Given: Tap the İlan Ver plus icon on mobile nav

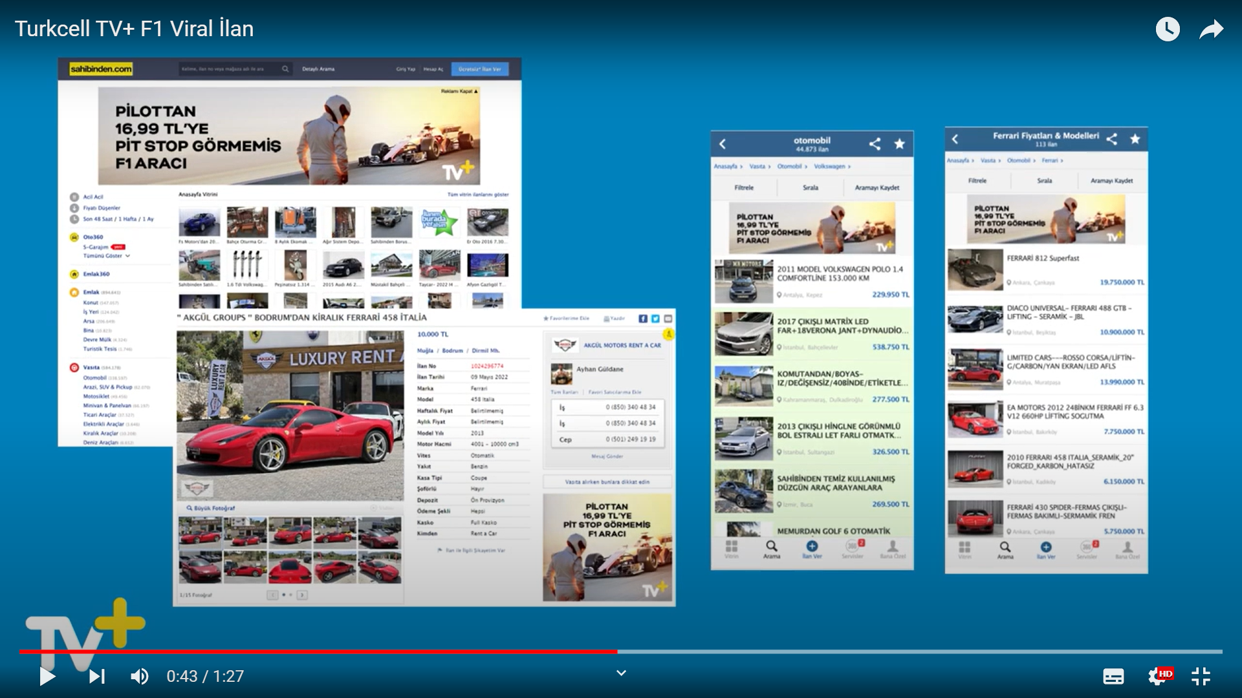Looking at the screenshot, I should click(812, 546).
